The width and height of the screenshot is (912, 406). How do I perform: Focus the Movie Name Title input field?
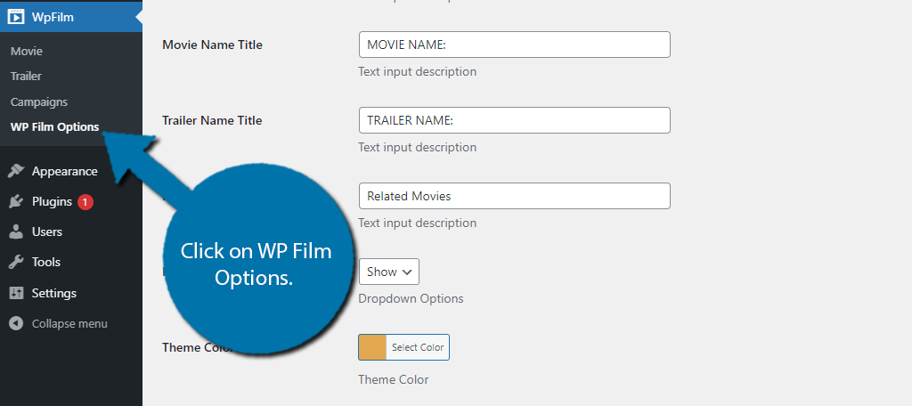[514, 45]
